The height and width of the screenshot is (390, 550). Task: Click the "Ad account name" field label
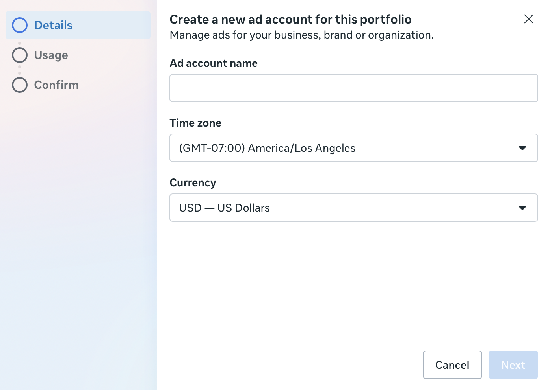point(214,63)
